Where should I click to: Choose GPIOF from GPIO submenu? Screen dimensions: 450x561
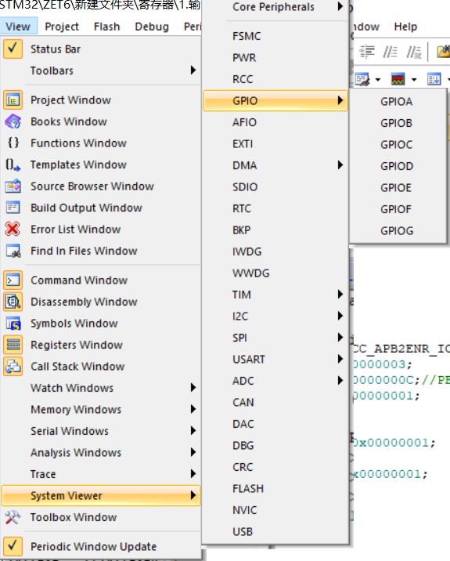coord(397,209)
